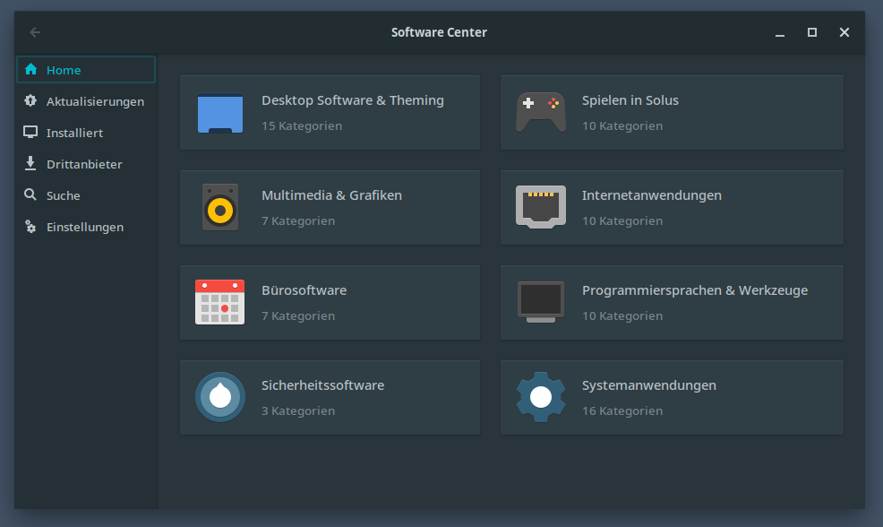The image size is (883, 527).
Task: Click the gamepad icon for Spielen in Solus
Action: [x=541, y=112]
